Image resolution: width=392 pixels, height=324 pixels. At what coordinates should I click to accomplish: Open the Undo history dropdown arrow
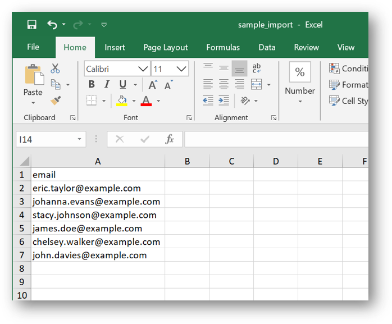[64, 24]
